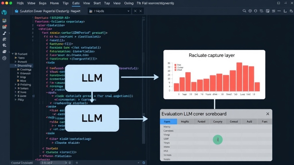Open the View menu
The image size is (294, 165).
86,3
